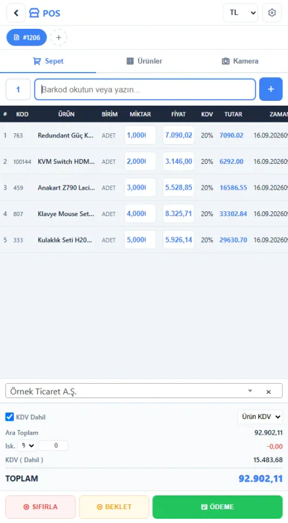Select product name Klavye Mouse Set...
Screen dimensions: 288x523
pyautogui.click(x=65, y=214)
